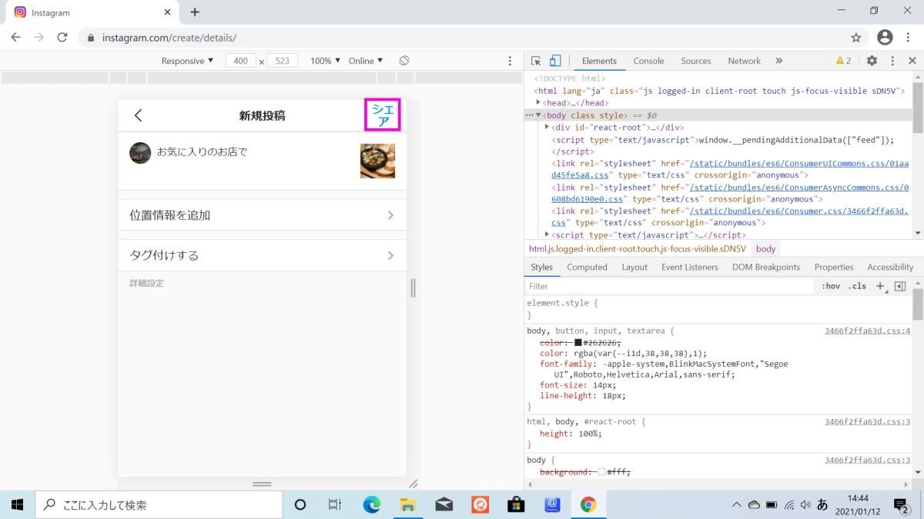Image resolution: width=924 pixels, height=519 pixels.
Task: Open タグ付けする row
Action: pos(262,255)
